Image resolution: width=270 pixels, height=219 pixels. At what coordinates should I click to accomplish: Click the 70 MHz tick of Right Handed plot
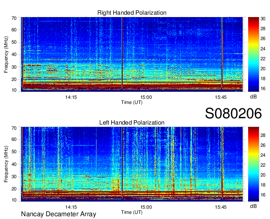(14, 18)
